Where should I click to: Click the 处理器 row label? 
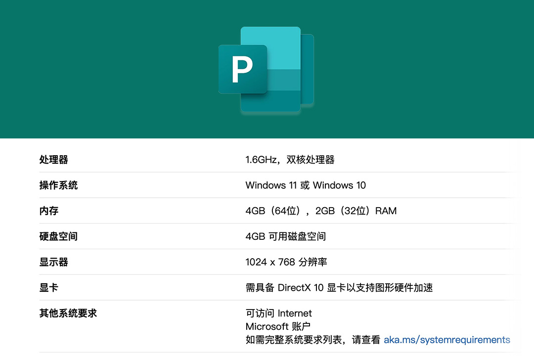[54, 159]
